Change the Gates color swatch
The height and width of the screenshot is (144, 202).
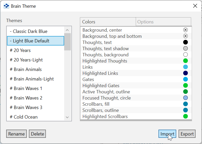pos(186,79)
